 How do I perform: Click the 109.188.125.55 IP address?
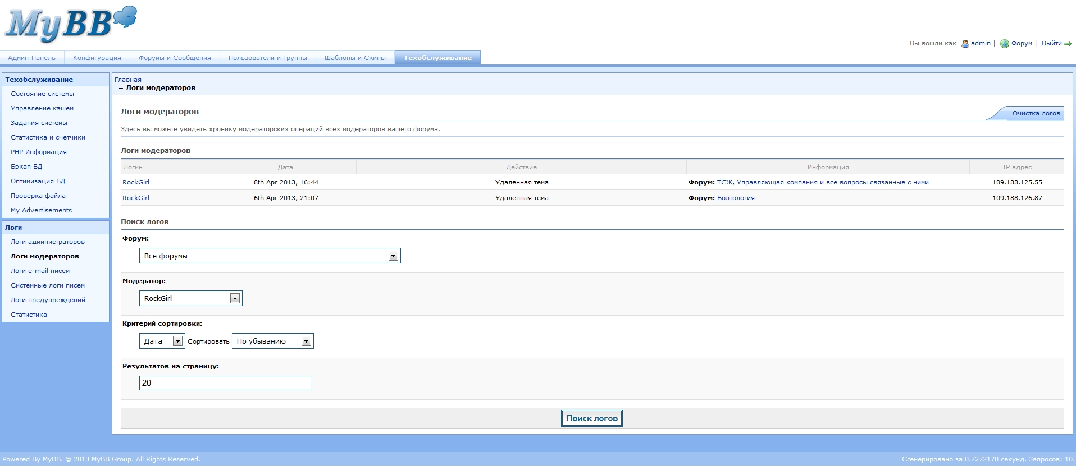(1017, 182)
